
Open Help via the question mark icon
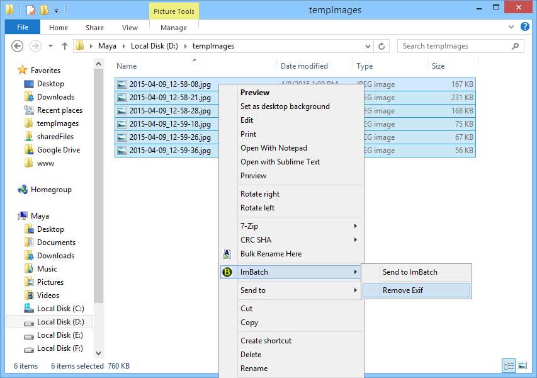524,27
